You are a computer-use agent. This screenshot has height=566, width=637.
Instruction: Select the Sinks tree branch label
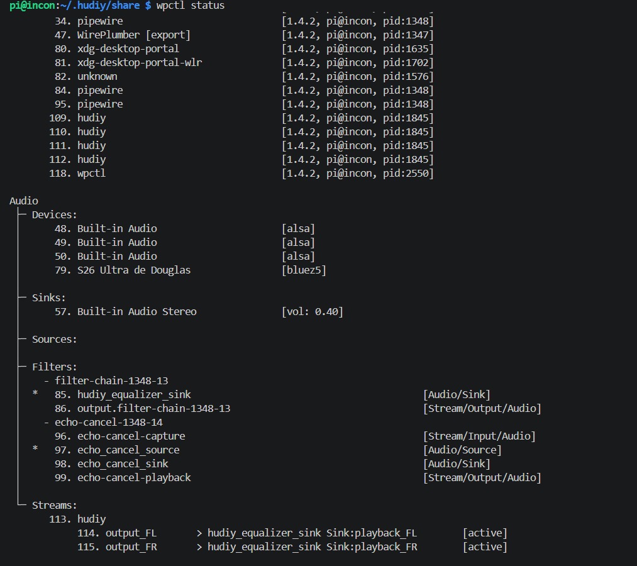click(49, 298)
